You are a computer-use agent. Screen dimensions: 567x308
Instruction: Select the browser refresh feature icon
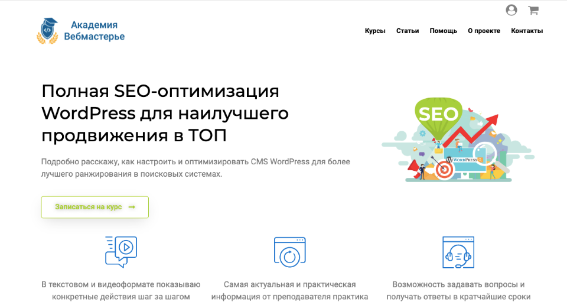(289, 252)
